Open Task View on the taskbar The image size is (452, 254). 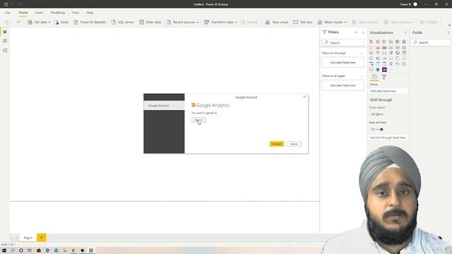click(x=30, y=250)
